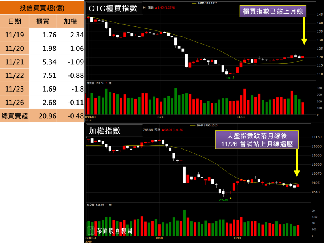This screenshot has width=324, height=243.
Task: Click the 109.14 low price label
Action: coord(230,79)
